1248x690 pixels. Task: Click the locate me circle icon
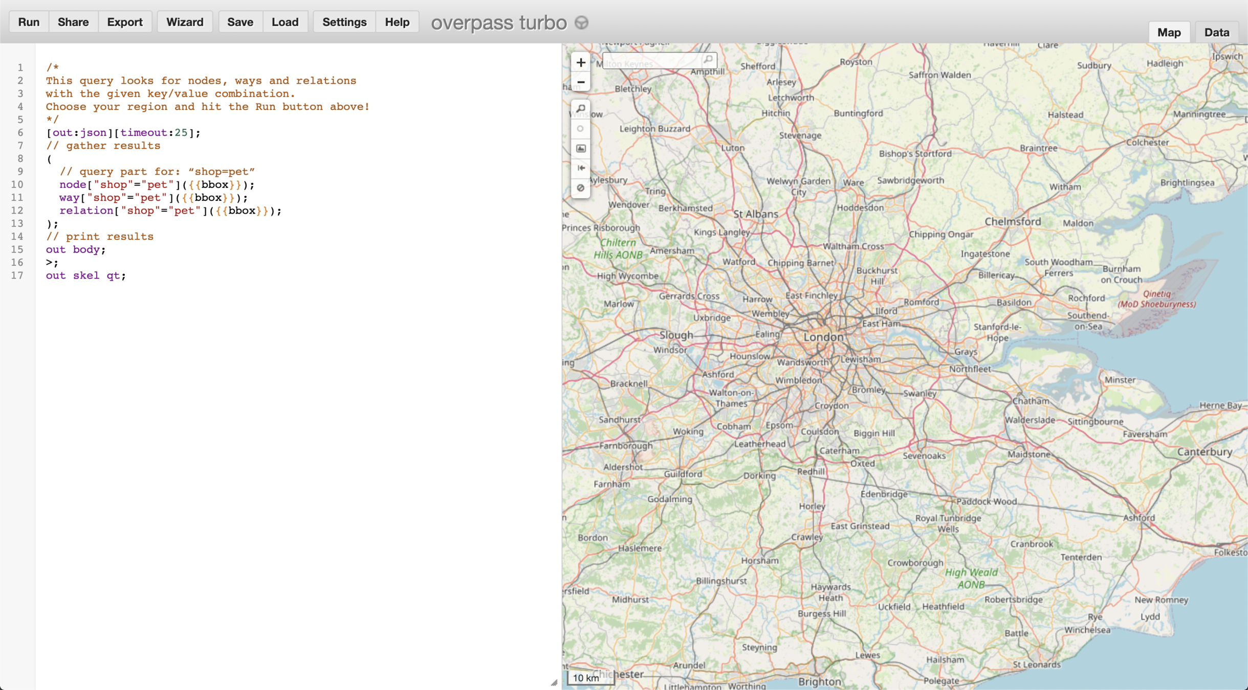580,128
